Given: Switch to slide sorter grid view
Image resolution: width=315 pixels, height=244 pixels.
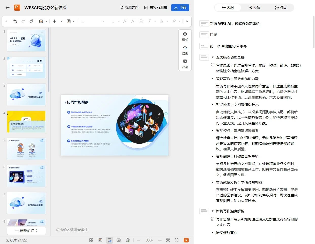Looking at the screenshot, I should [x=91, y=240].
